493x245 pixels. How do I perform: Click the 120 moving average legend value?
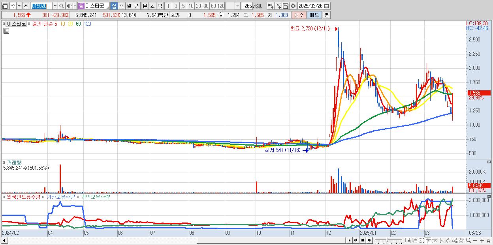pyautogui.click(x=87, y=24)
